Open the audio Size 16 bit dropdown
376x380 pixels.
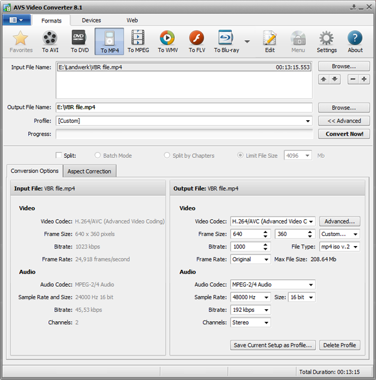(301, 297)
